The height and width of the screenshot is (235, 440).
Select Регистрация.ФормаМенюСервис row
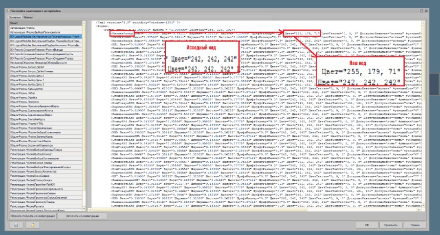click(x=46, y=176)
